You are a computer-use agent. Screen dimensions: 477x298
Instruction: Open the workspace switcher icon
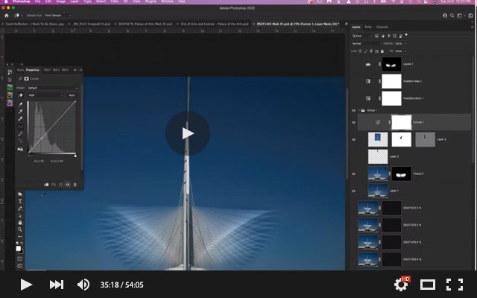(459, 16)
